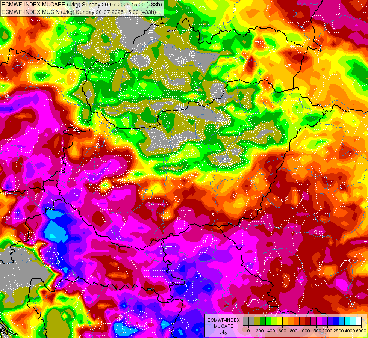Click the pure yellow swatch before 600
Screen dimensions: 368x338
click(x=280, y=321)
